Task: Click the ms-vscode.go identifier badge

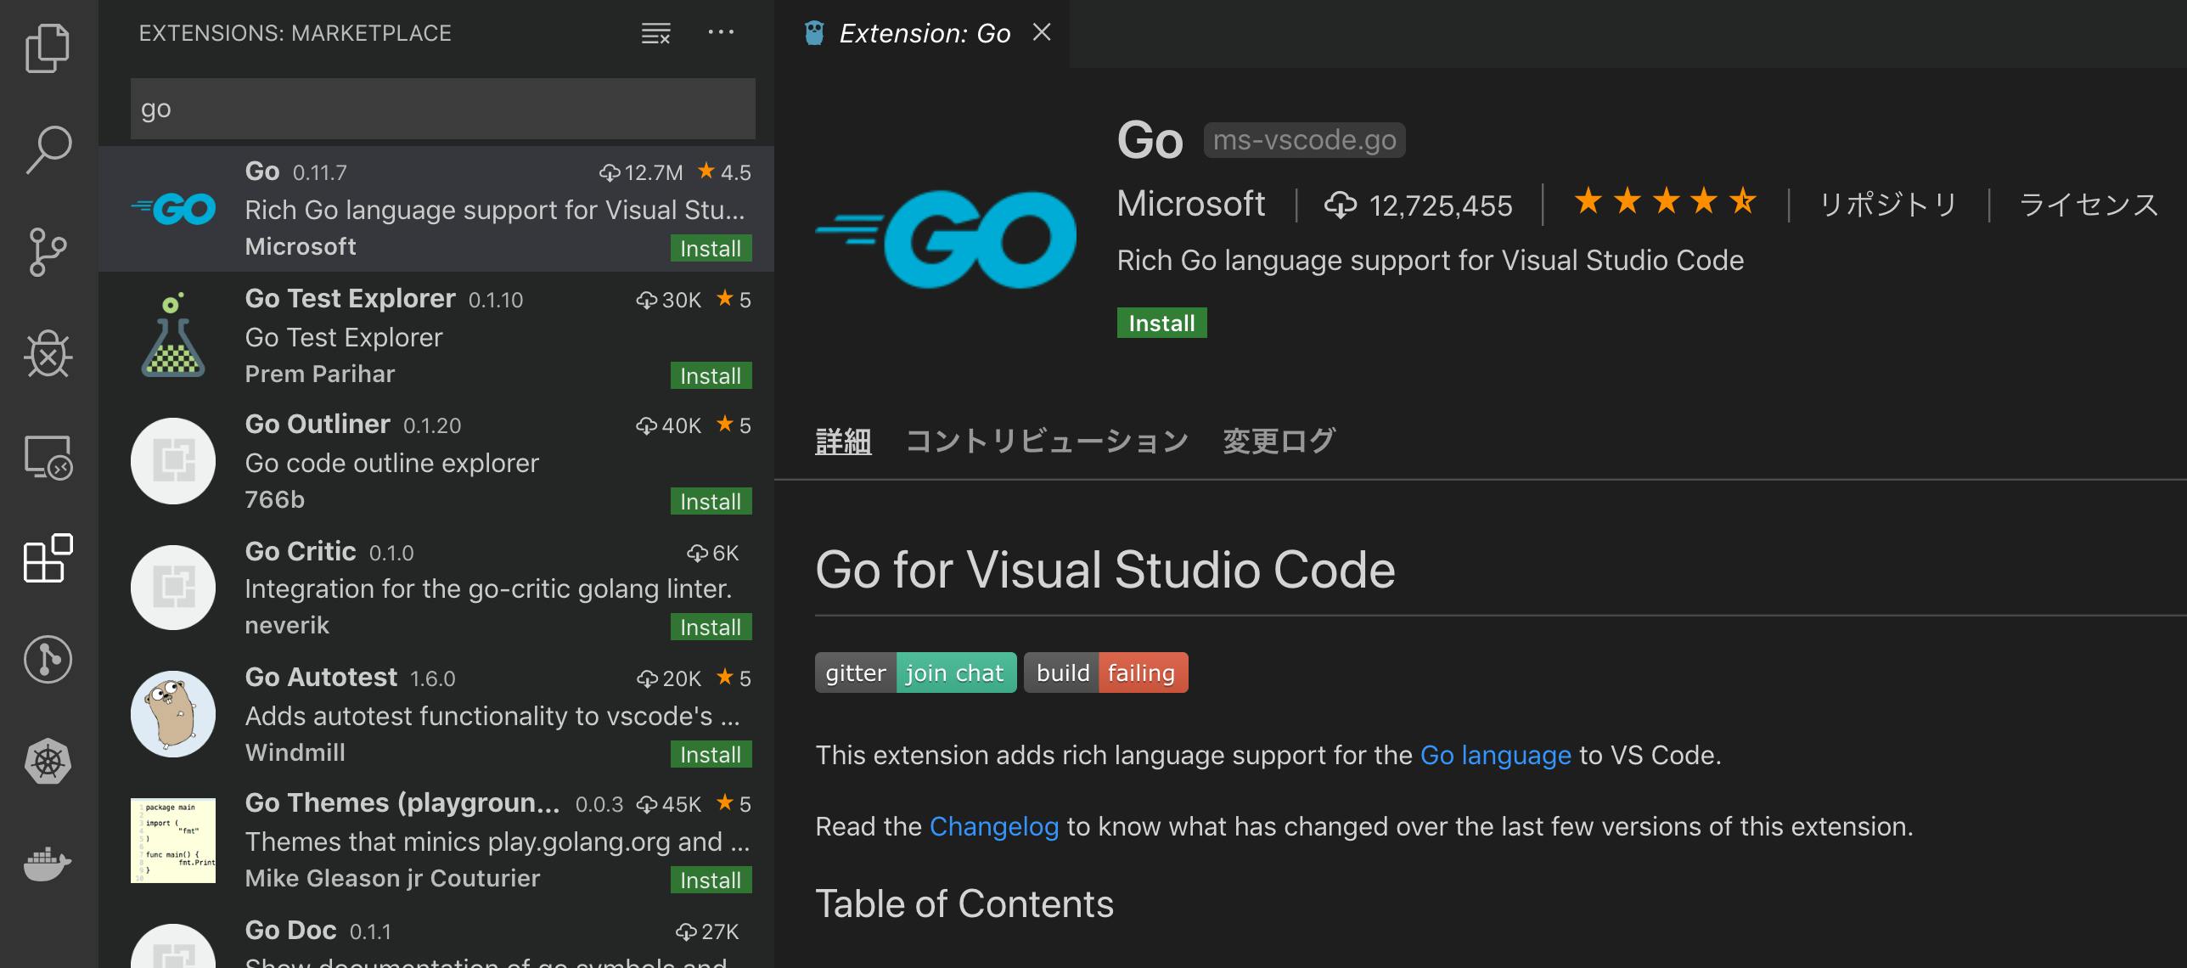Action: coord(1304,140)
